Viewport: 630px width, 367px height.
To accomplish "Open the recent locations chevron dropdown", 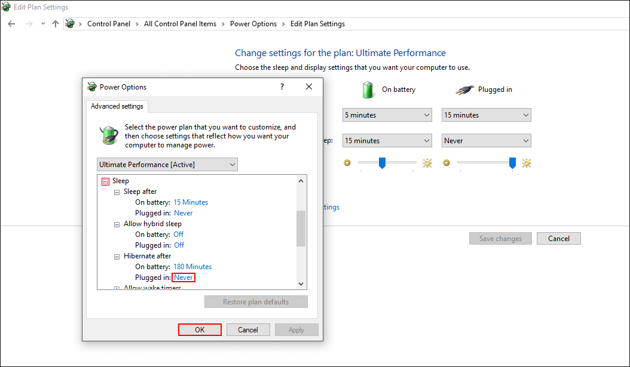I will point(43,24).
